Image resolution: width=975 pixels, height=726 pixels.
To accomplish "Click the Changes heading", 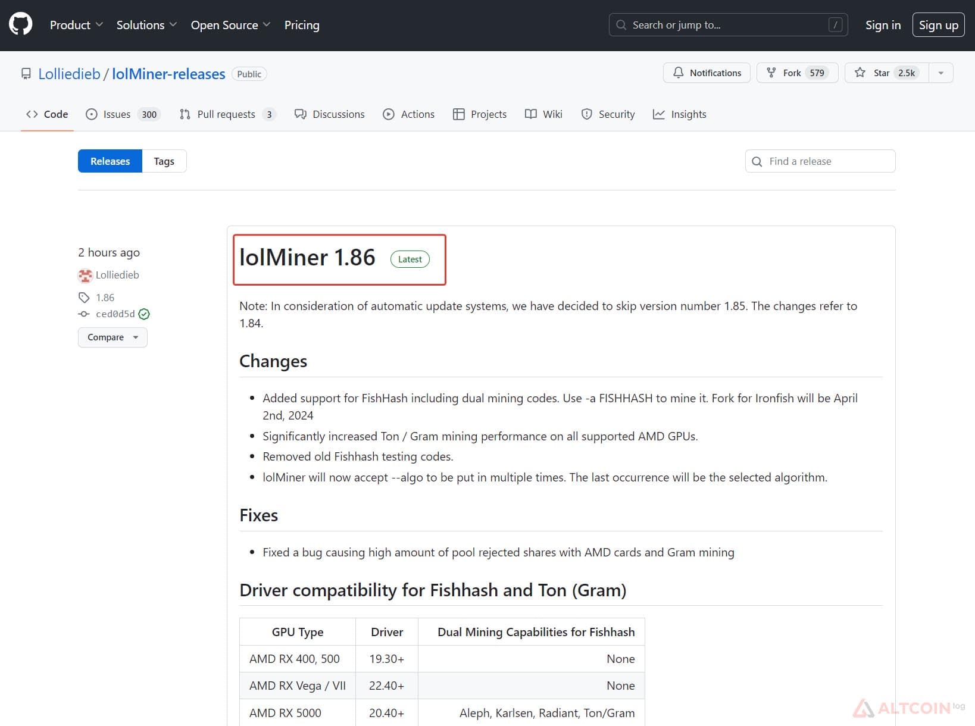I will [273, 361].
